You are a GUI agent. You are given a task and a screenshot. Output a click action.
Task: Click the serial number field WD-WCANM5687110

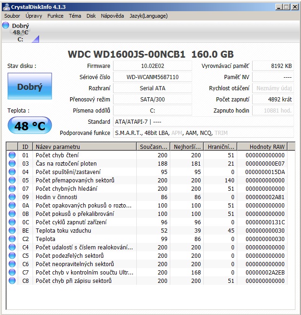(153, 77)
